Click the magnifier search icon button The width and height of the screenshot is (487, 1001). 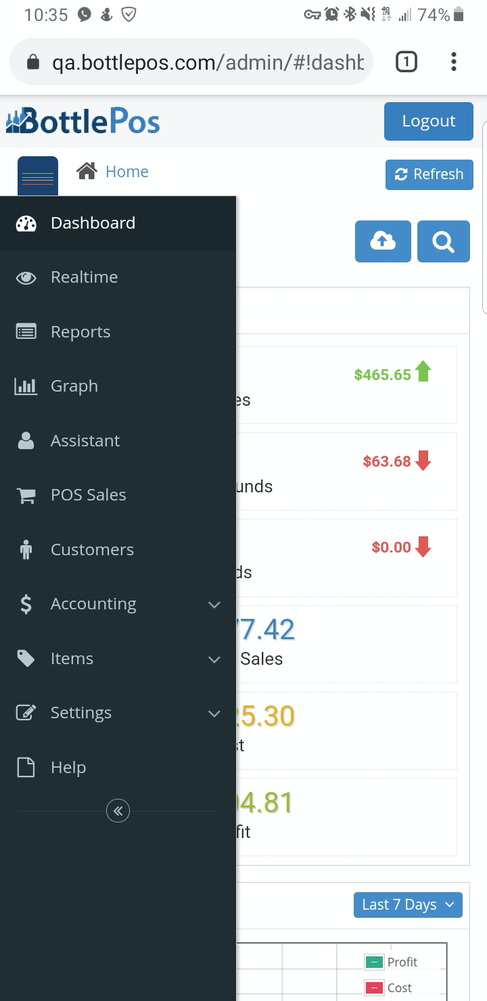444,241
